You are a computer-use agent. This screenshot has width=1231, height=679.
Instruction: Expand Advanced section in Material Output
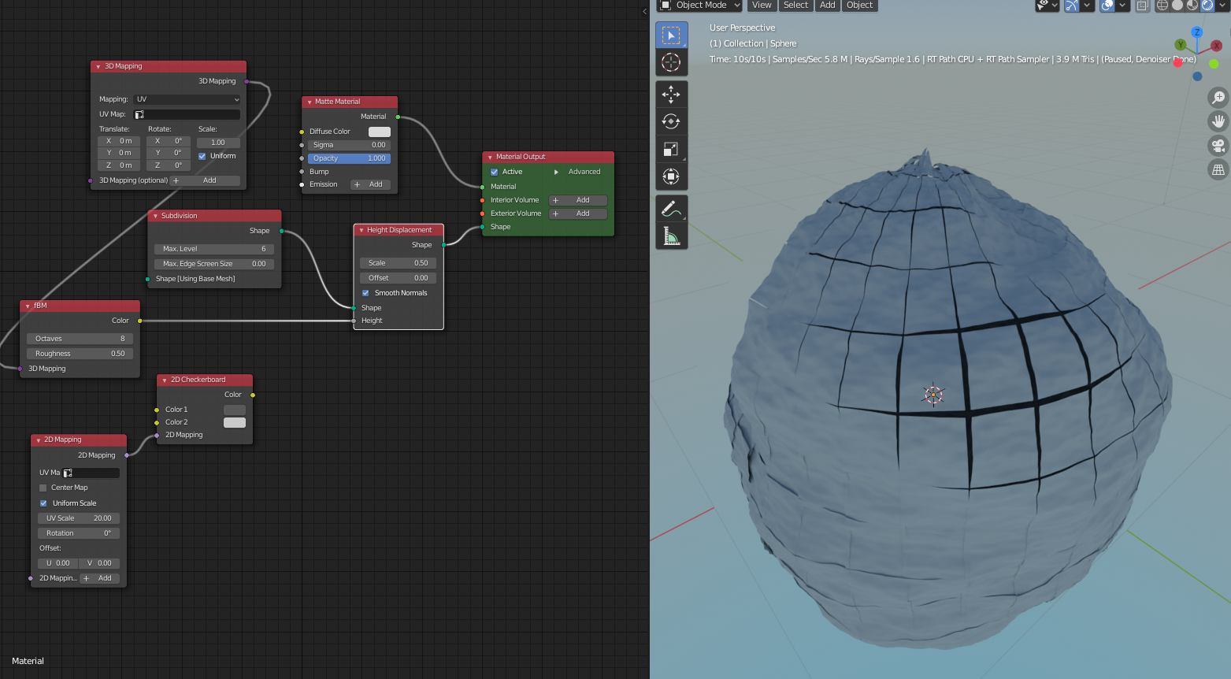[x=556, y=172]
